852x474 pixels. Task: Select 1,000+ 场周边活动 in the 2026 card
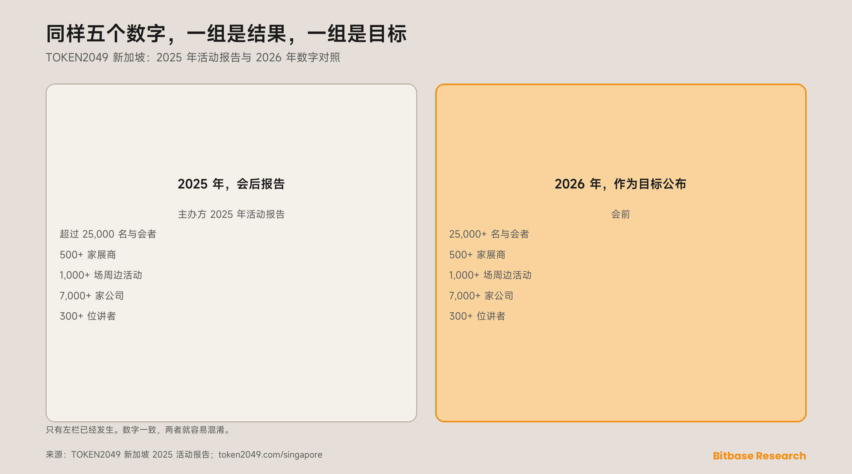[x=490, y=275]
